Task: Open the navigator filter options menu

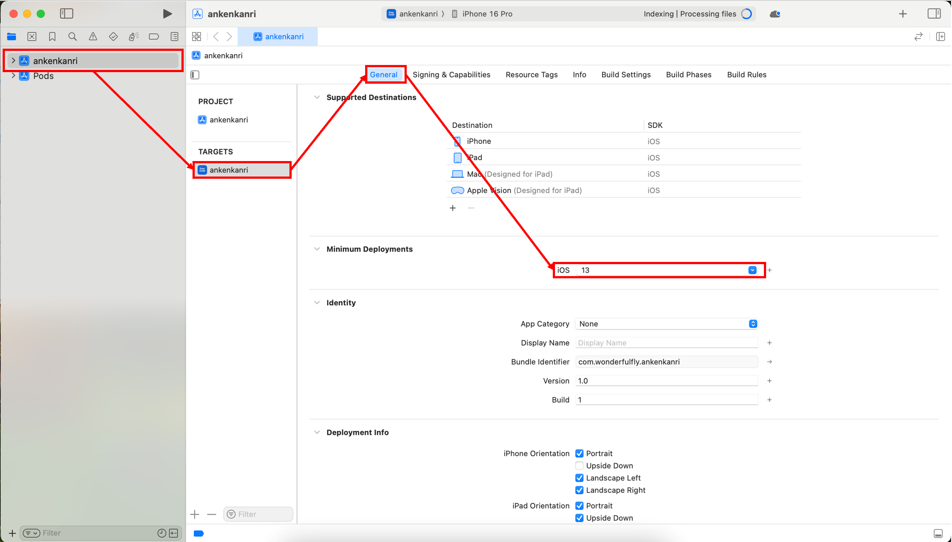Action: [x=31, y=533]
